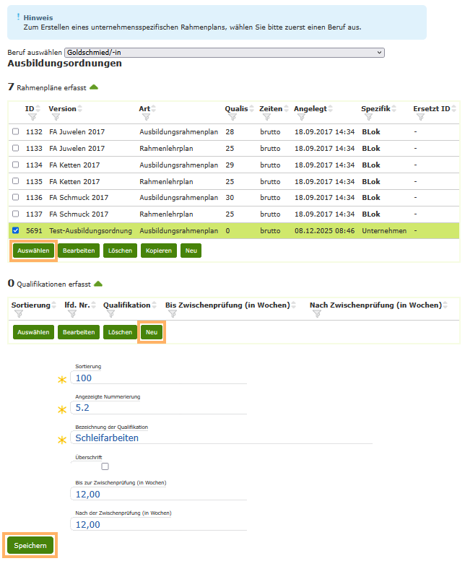
Task: Click the Neu button in the Qualifikationen table
Action: [x=152, y=332]
